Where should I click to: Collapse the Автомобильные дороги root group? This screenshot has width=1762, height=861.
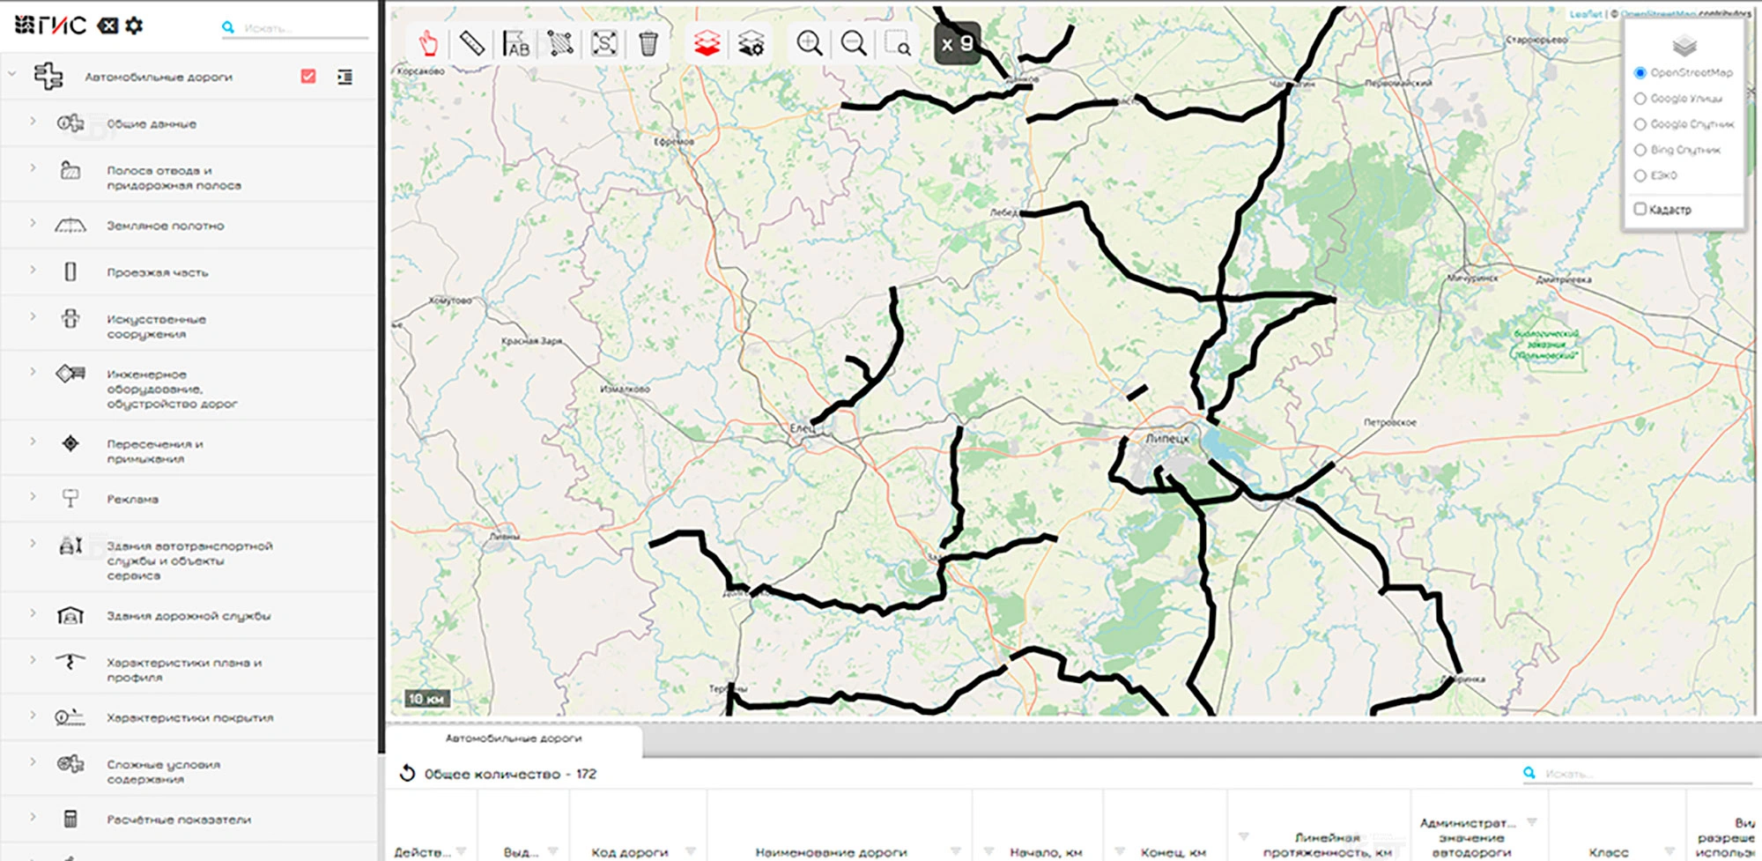tap(12, 76)
